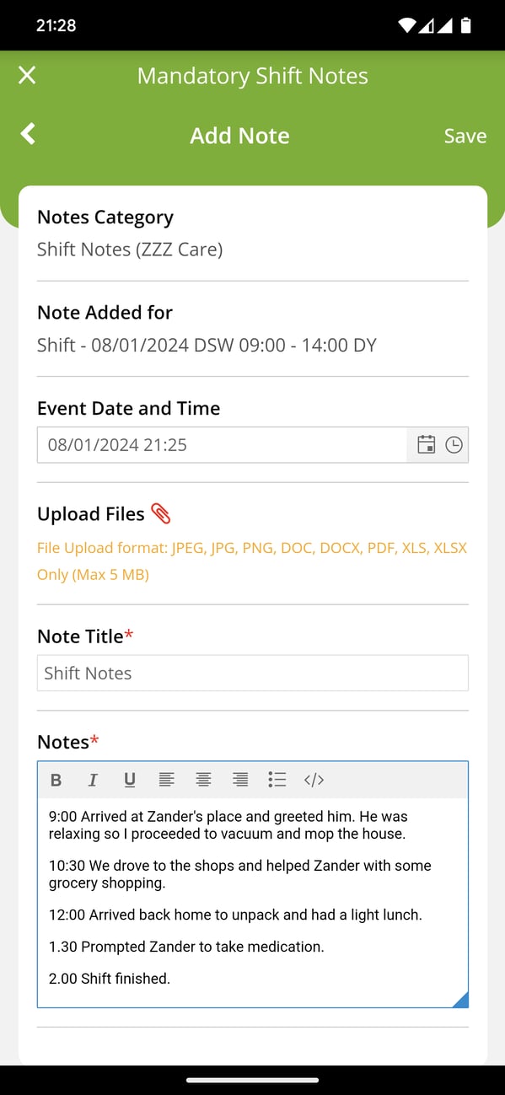The image size is (505, 1095).
Task: Create a bulleted list in Notes
Action: [x=277, y=780]
